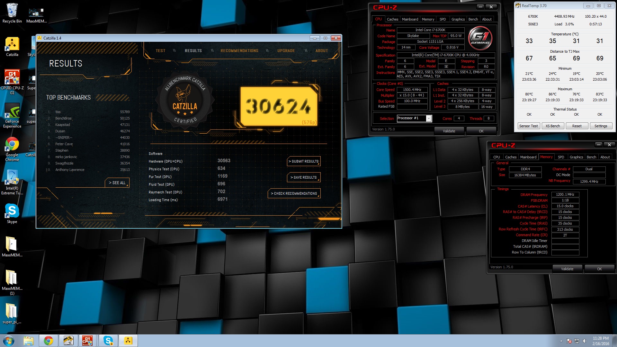Image resolution: width=617 pixels, height=347 pixels.
Task: Open the MaxxMEM zipped folder icon
Action: (x=12, y=247)
